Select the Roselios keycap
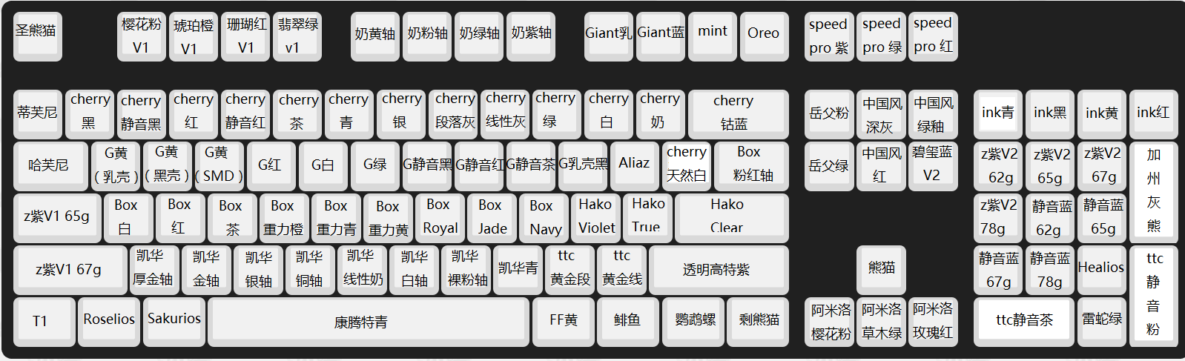The image size is (1185, 361). tap(109, 321)
